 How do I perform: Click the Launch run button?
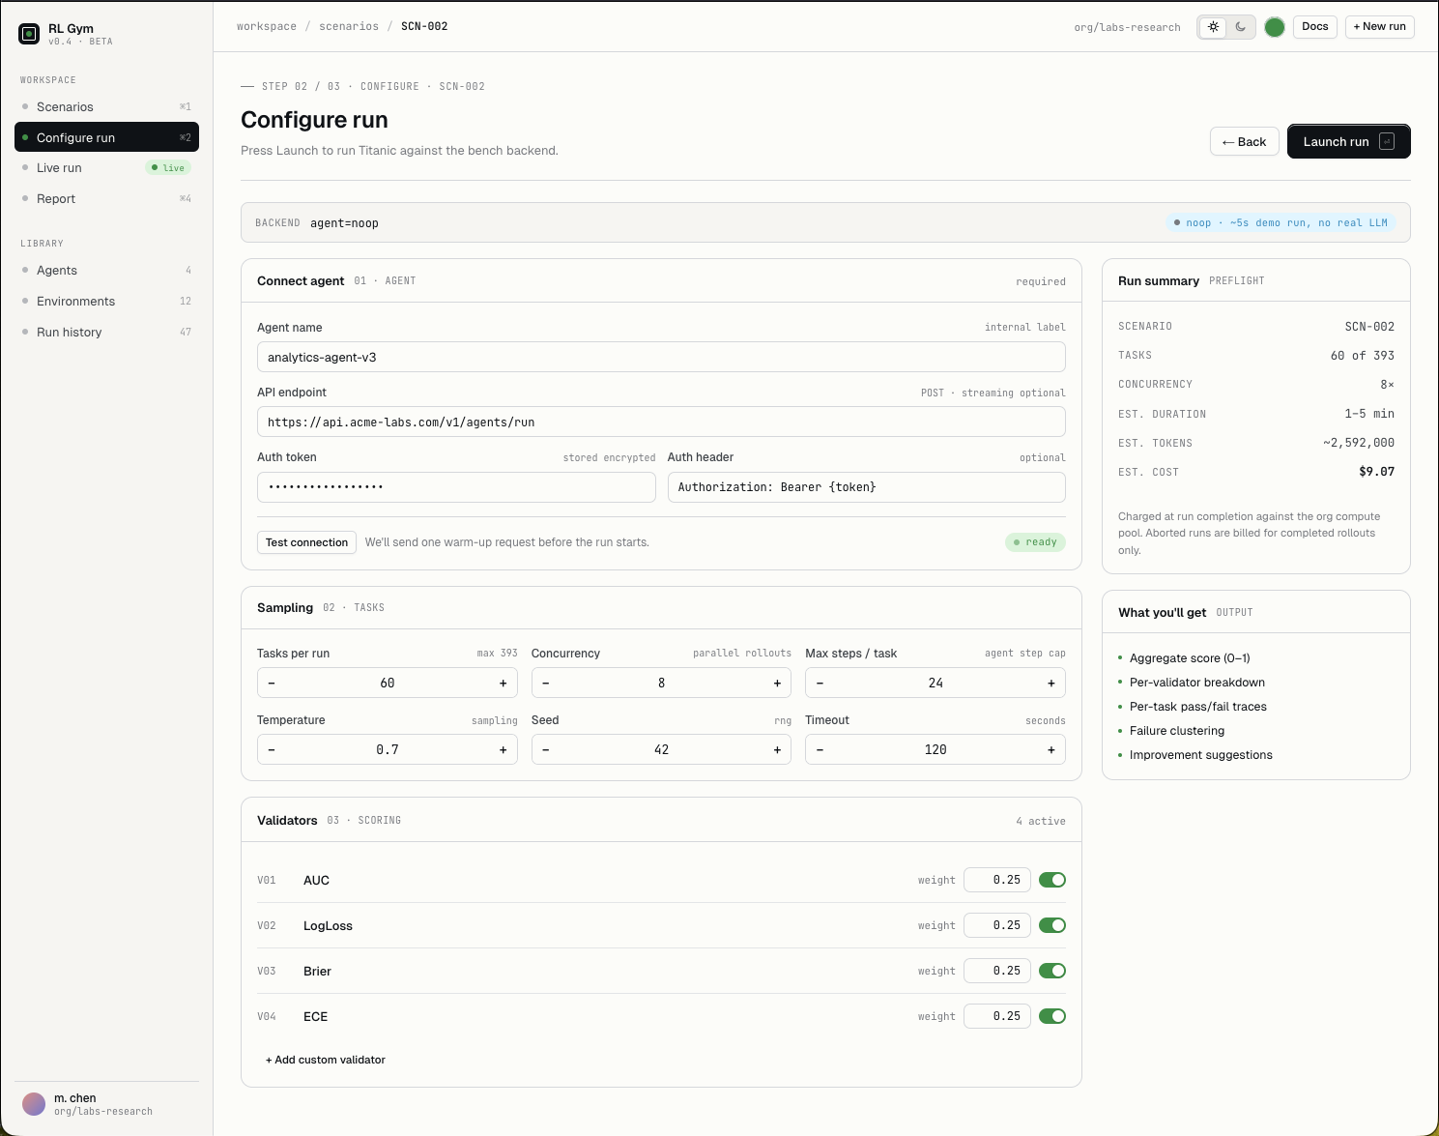point(1348,141)
